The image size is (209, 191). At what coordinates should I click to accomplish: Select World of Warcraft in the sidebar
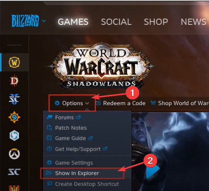coord(14,62)
